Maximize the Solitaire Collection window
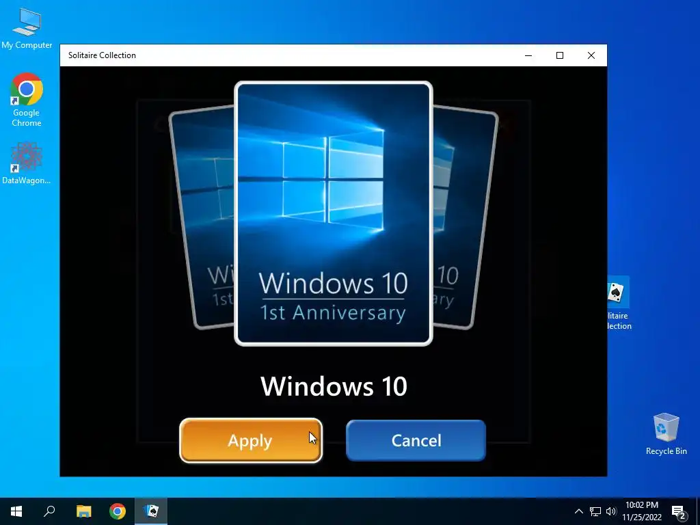The width and height of the screenshot is (700, 525). [x=559, y=55]
